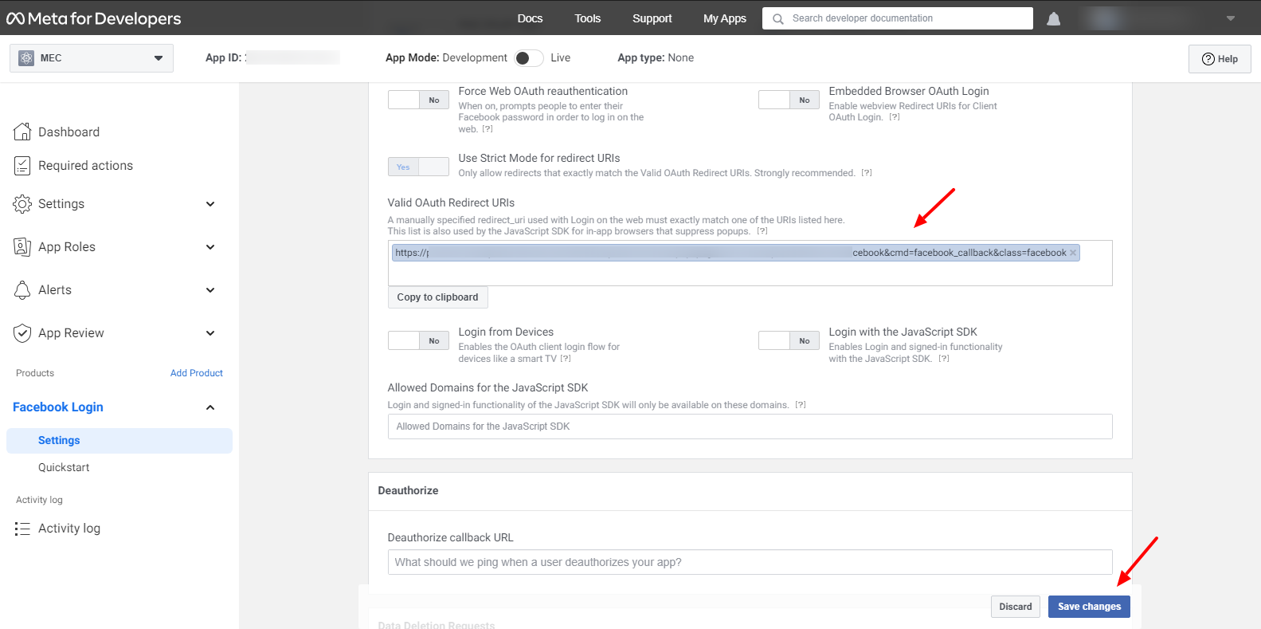Open the Support menu
This screenshot has height=629, width=1261.
(652, 18)
